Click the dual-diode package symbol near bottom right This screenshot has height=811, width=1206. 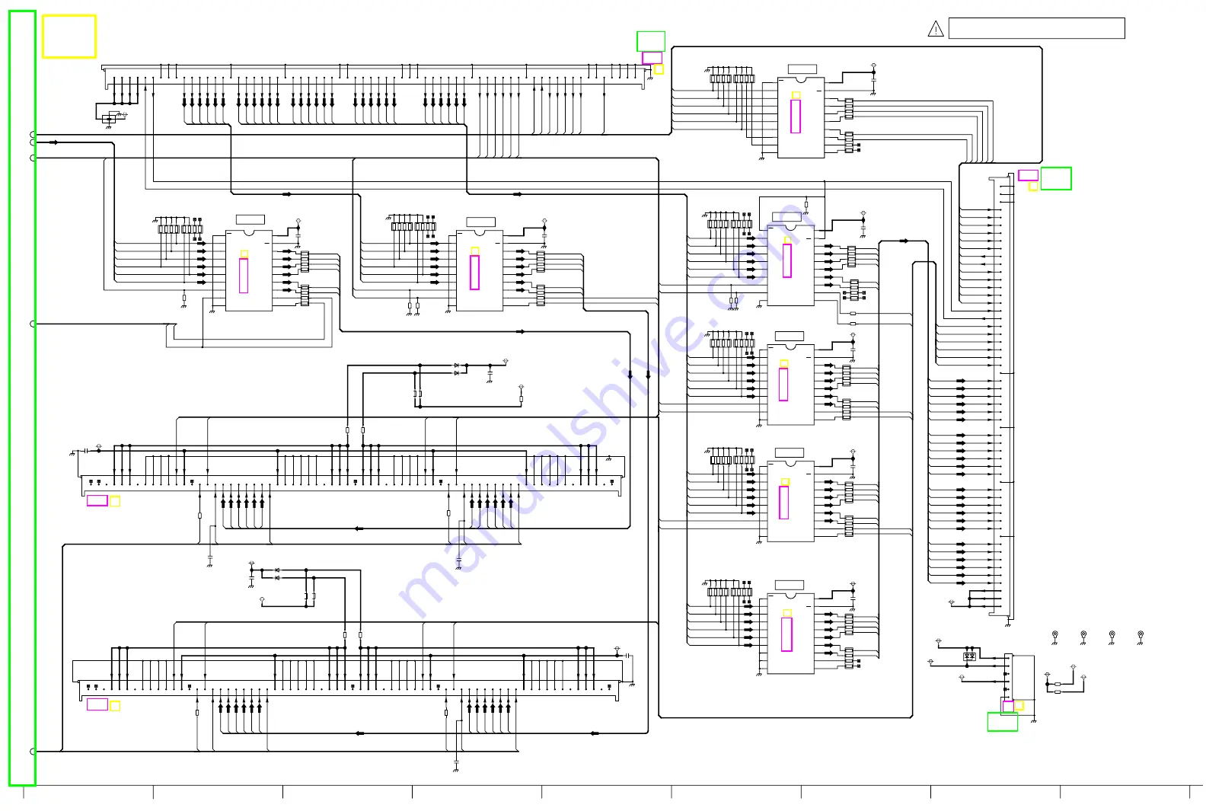click(x=969, y=656)
